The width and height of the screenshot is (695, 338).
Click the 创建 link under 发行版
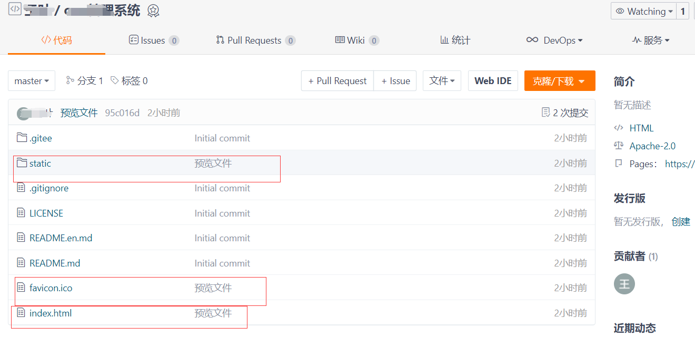(x=681, y=221)
